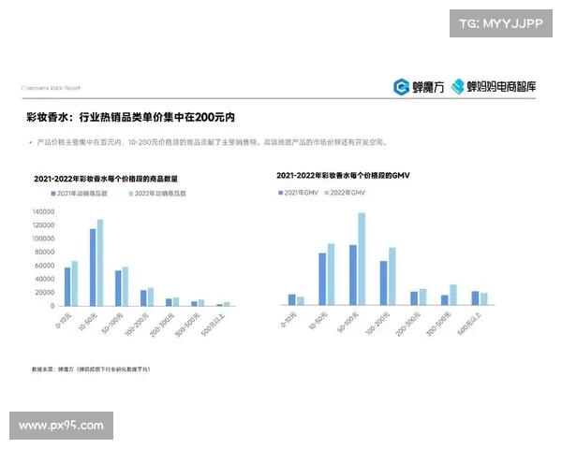Click the 100000 y-axis label
The image size is (562, 449).
pyautogui.click(x=44, y=239)
